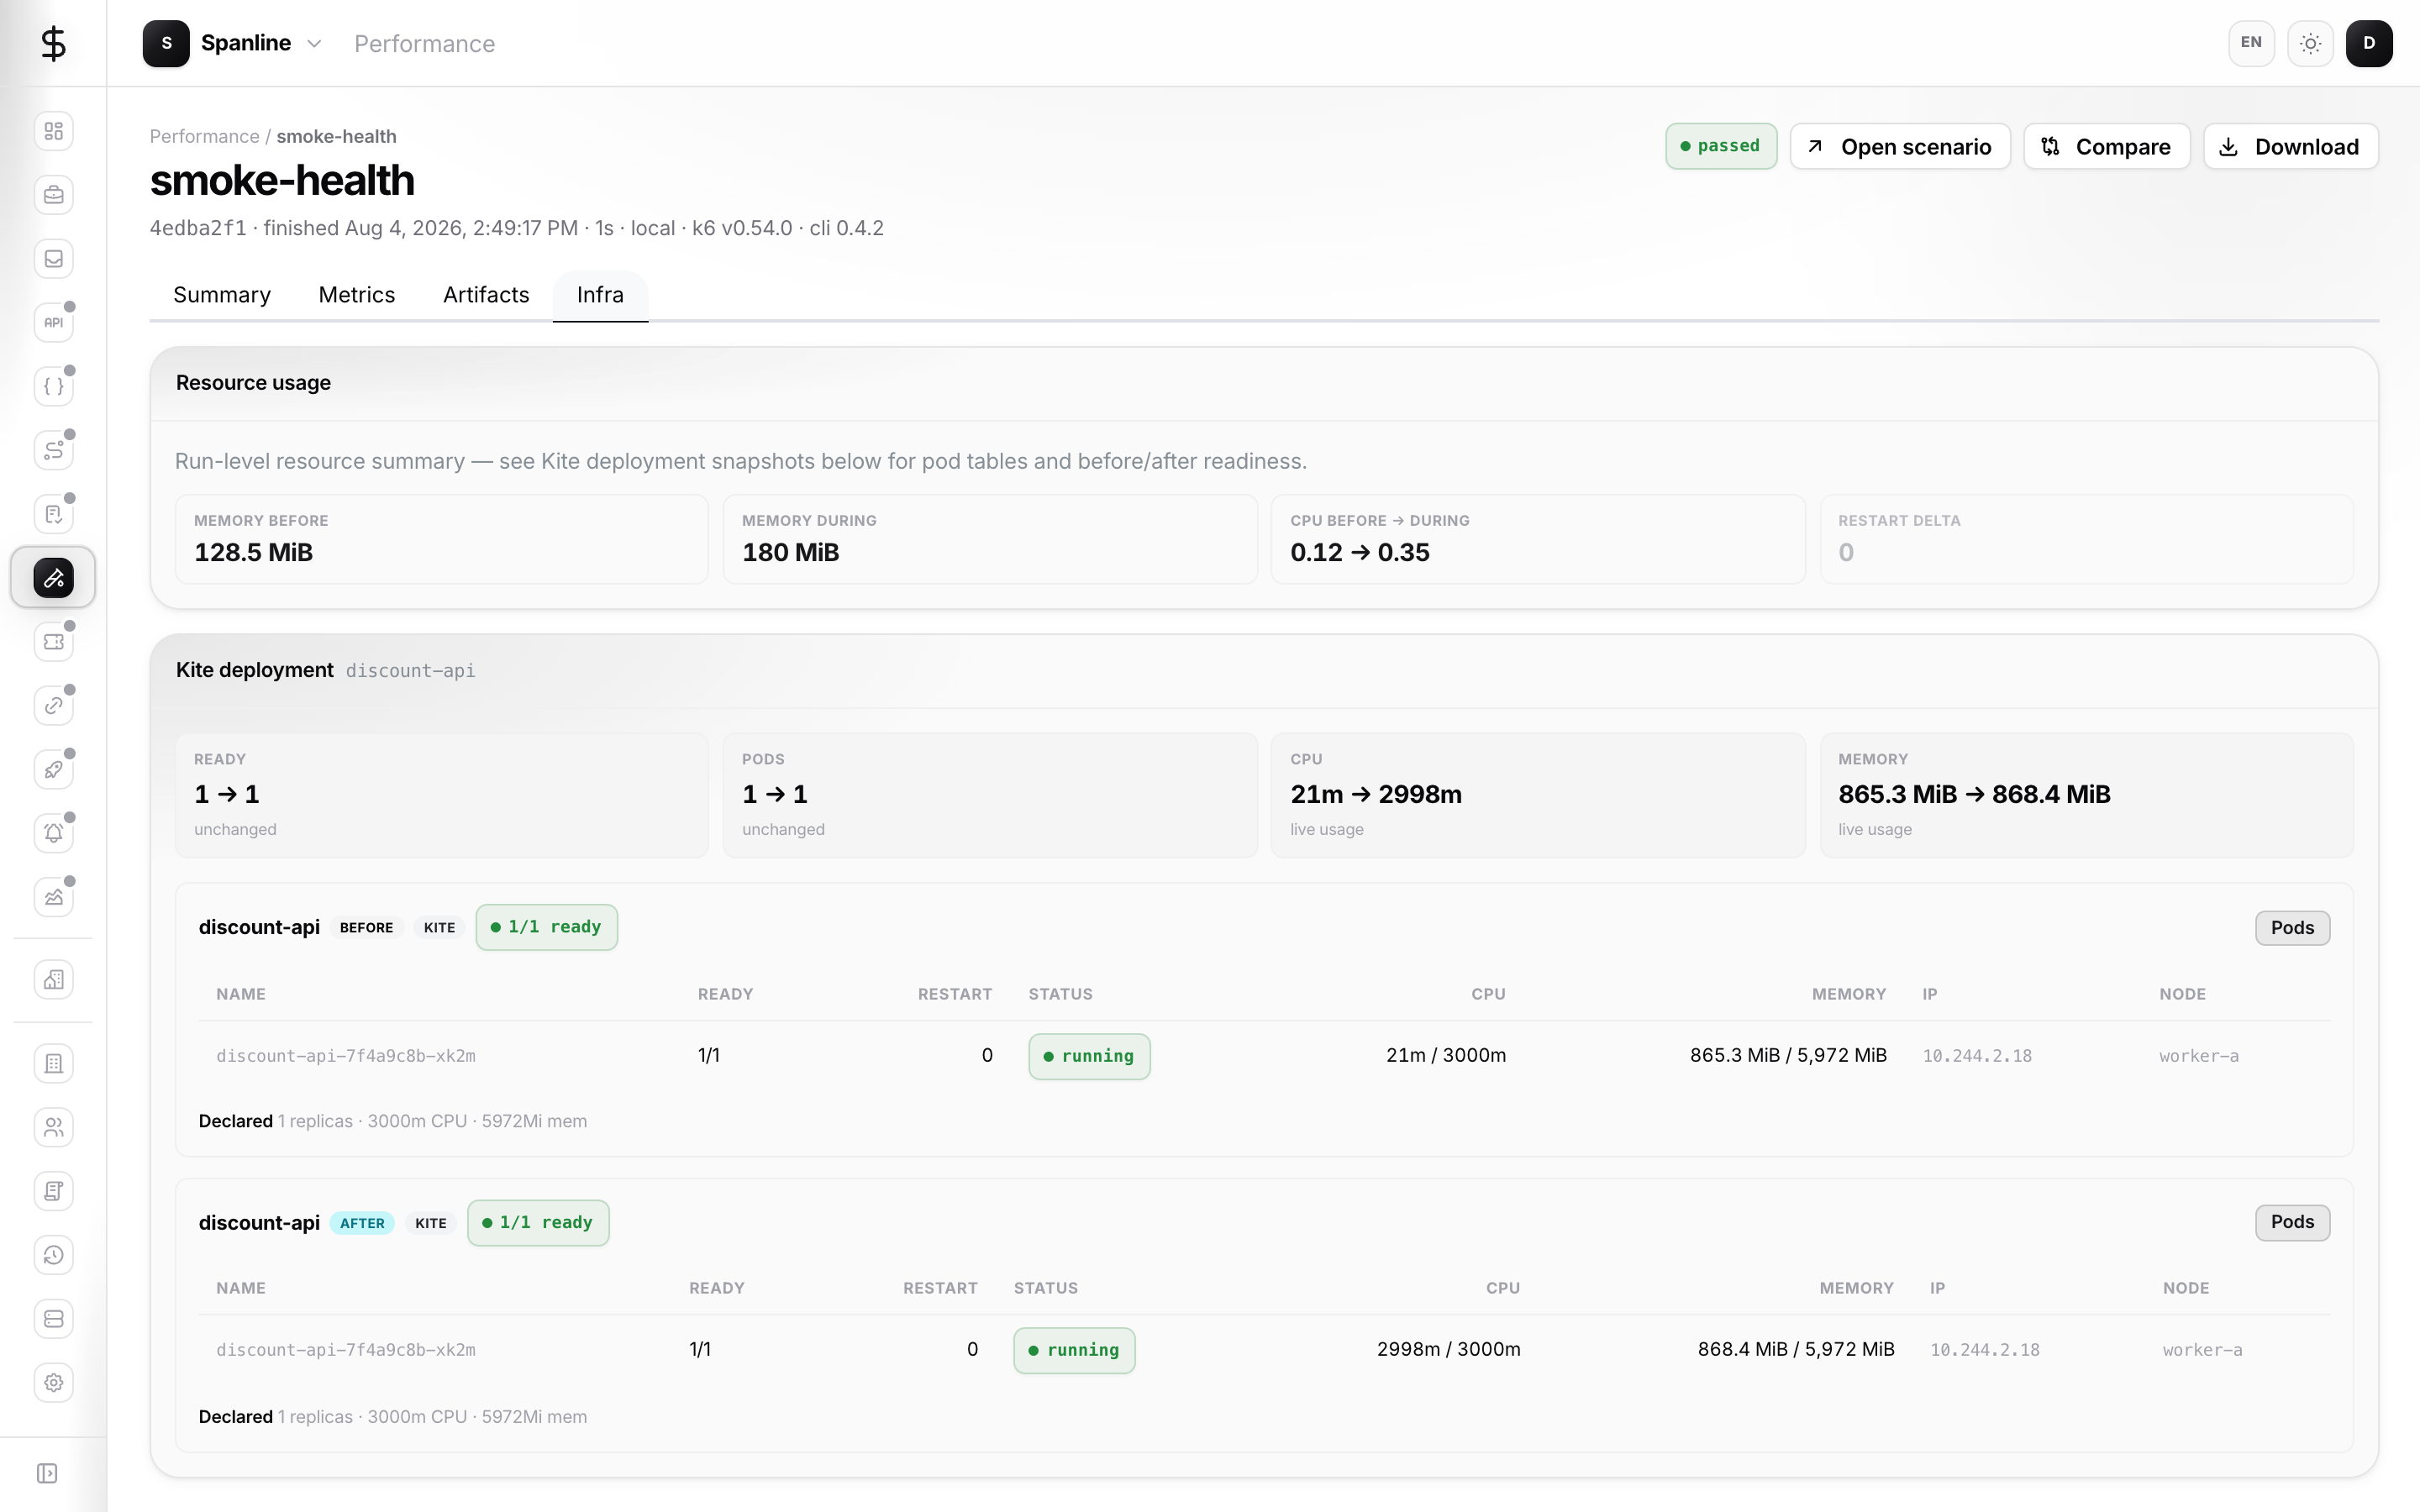The height and width of the screenshot is (1512, 2420).
Task: Click the commit hash 4edba2f1
Action: [198, 228]
